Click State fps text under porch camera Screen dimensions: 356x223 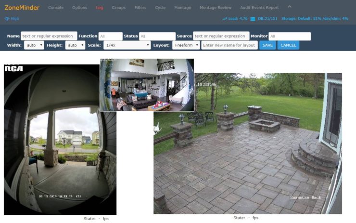coord(96,219)
